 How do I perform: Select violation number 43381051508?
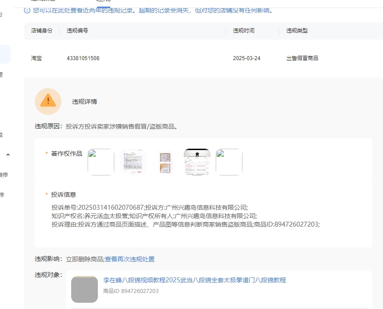83,58
